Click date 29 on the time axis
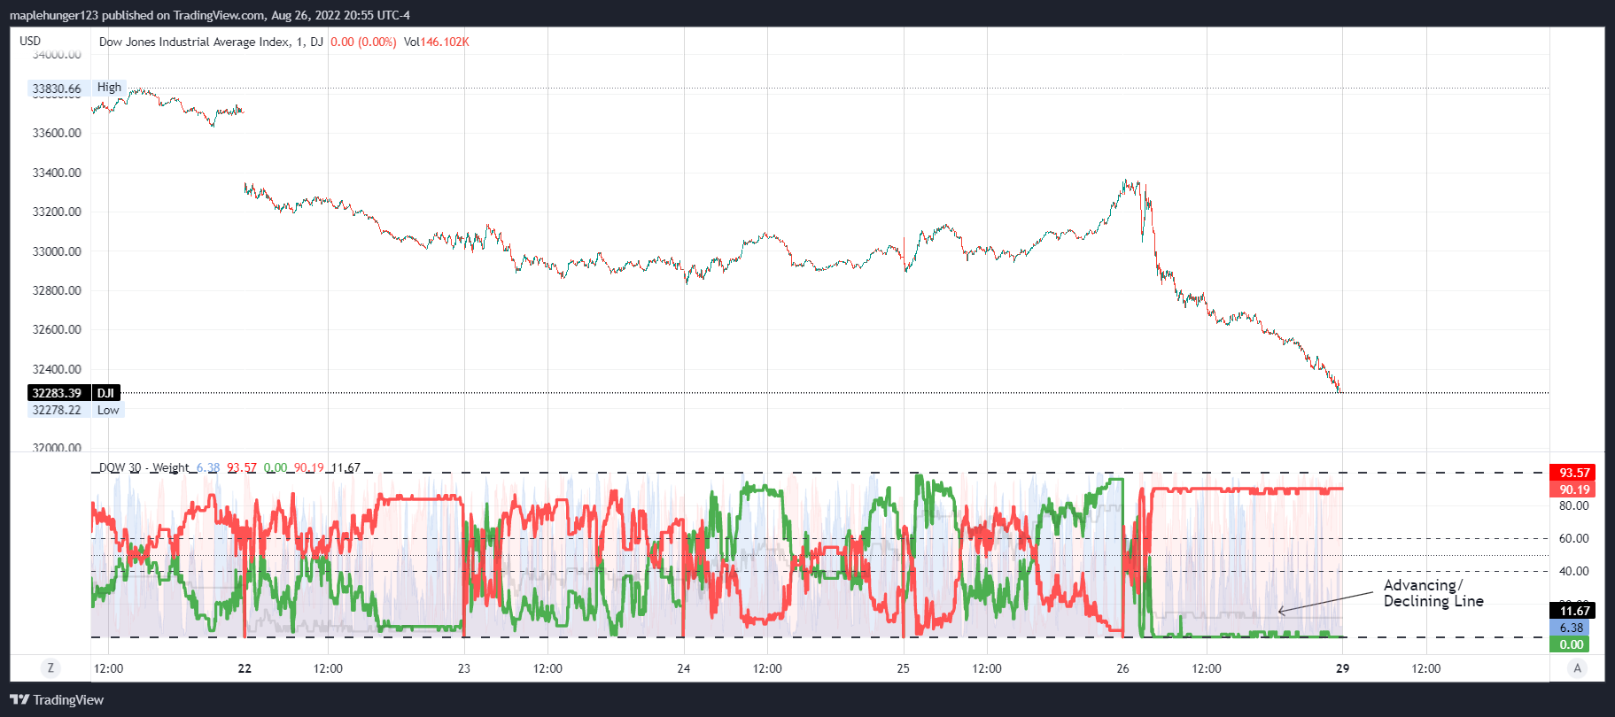Image resolution: width=1615 pixels, height=717 pixels. click(x=1342, y=668)
